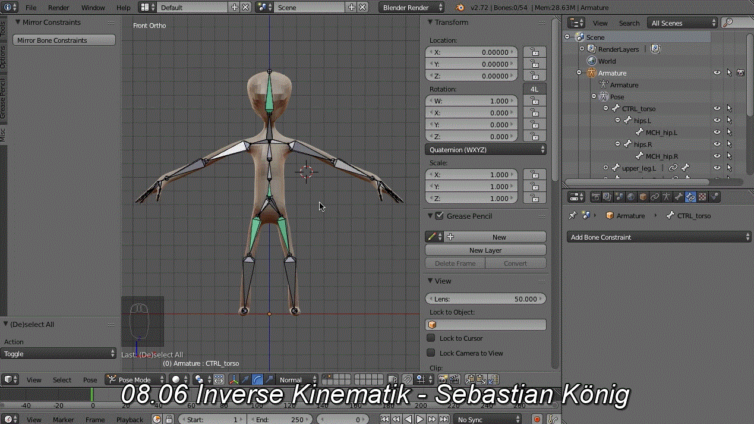
Task: Open the Bone Constraints tab (highlighted)
Action: 690,197
